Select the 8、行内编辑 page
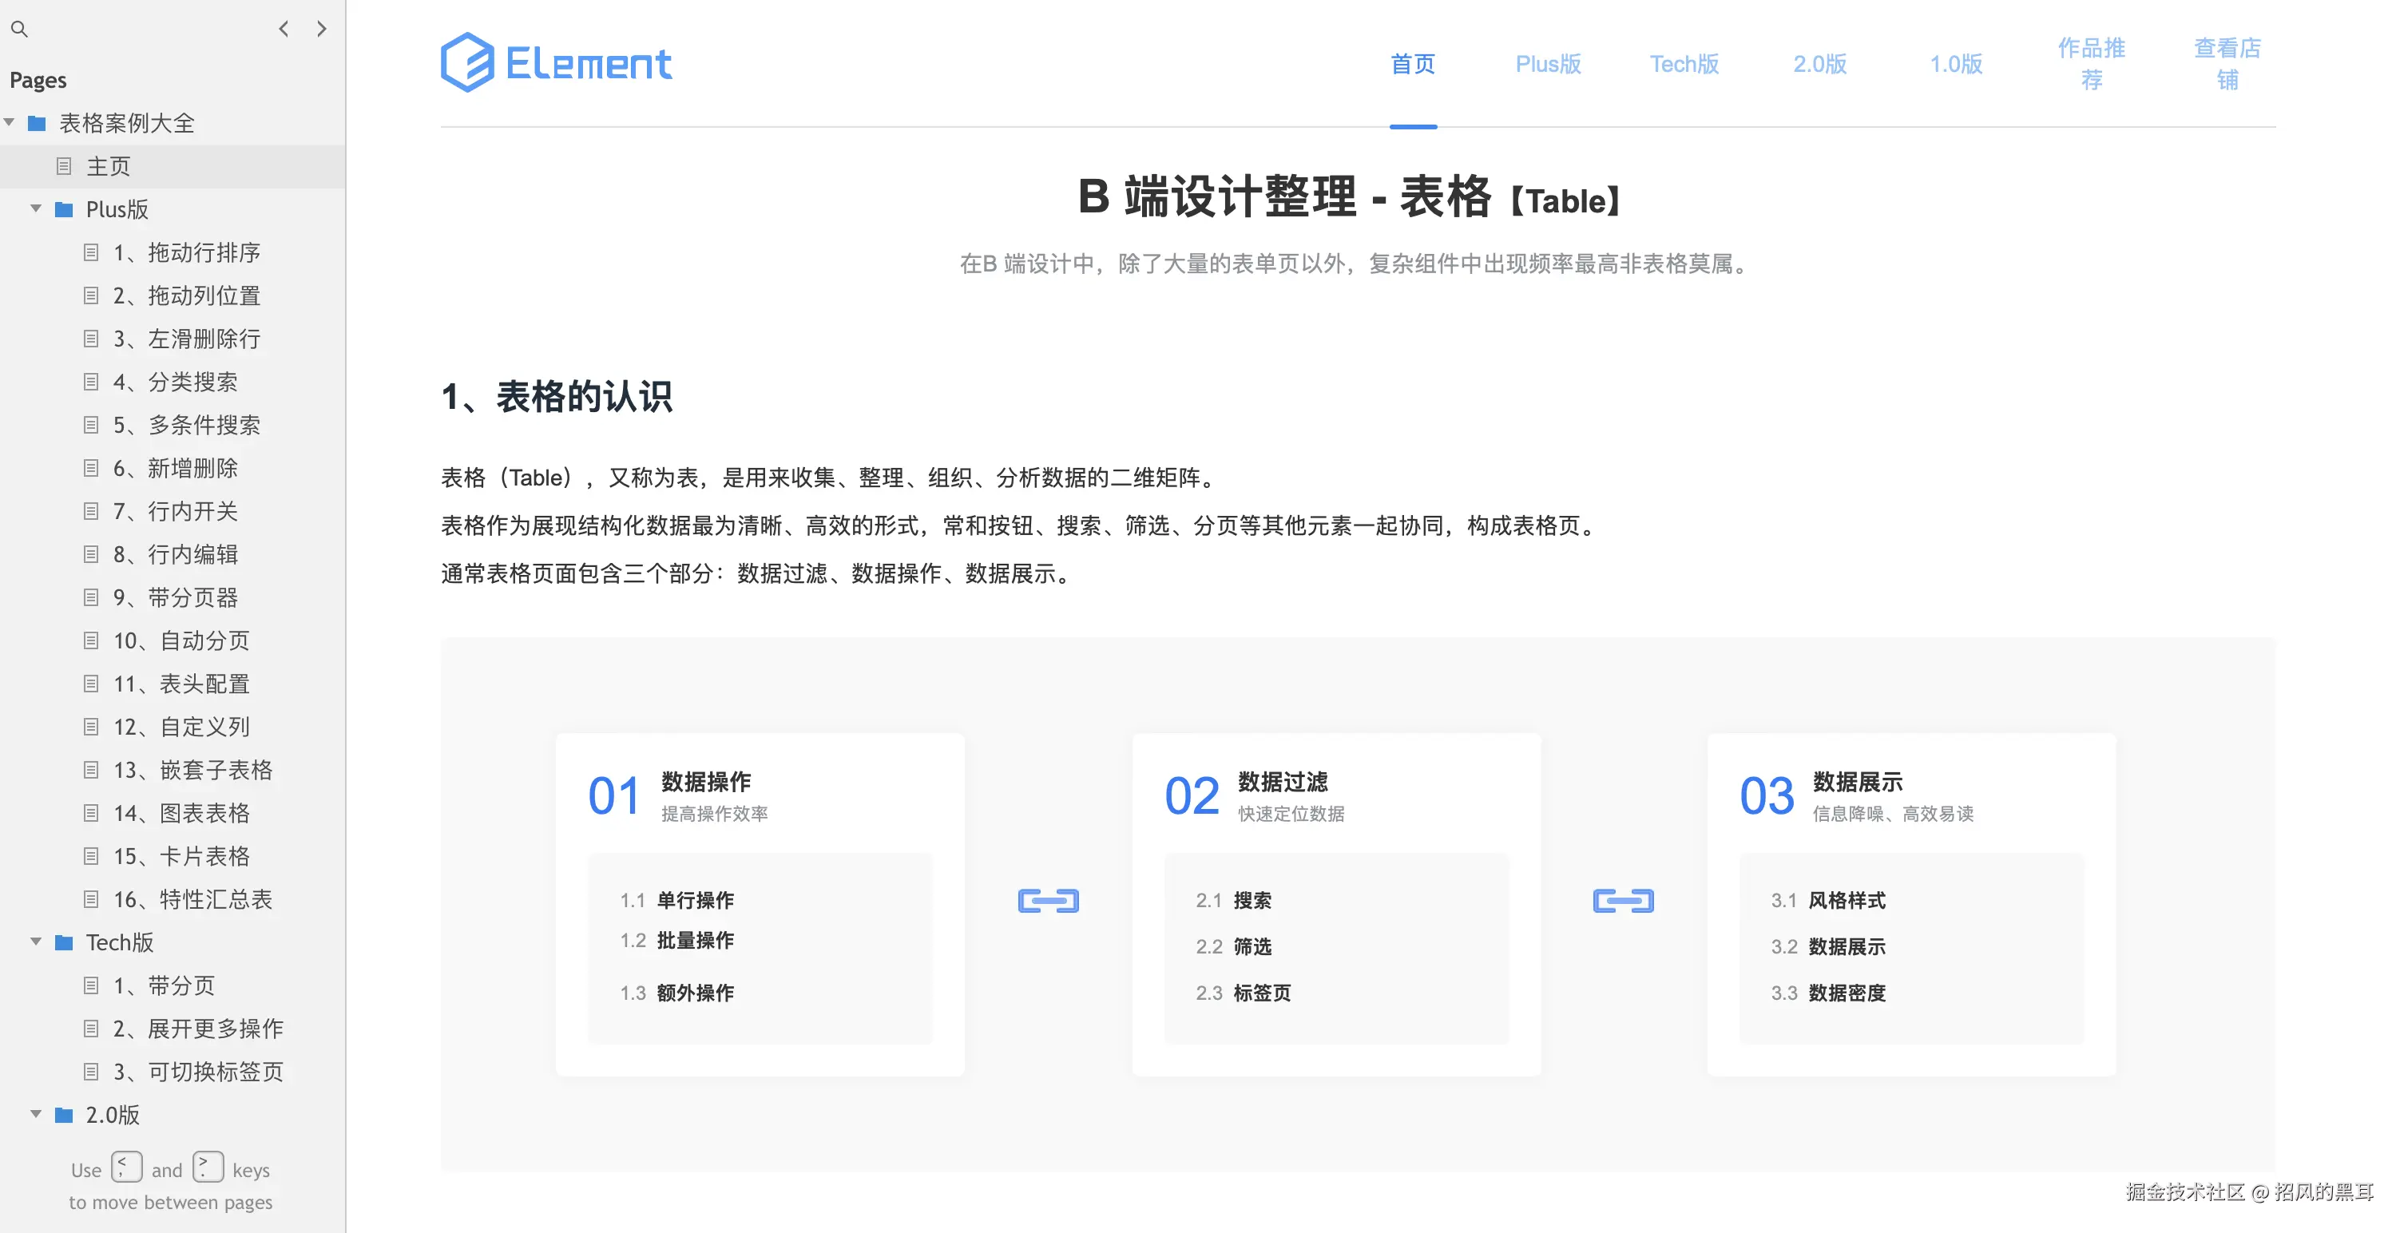Viewport: 2404px width, 1233px height. coord(176,554)
